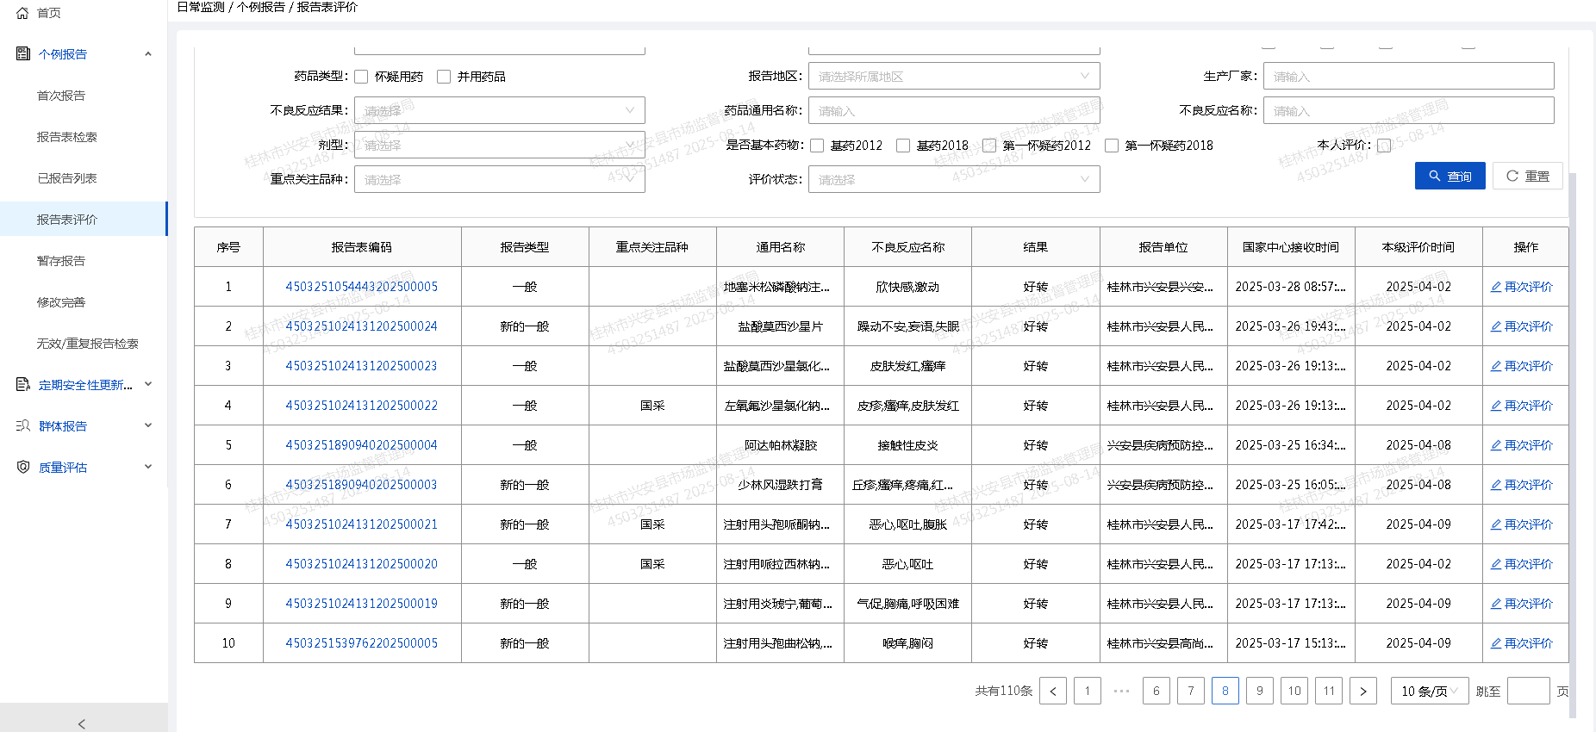Open the 报告地区 dropdown
Screen dimensions: 1596x732
click(x=953, y=77)
